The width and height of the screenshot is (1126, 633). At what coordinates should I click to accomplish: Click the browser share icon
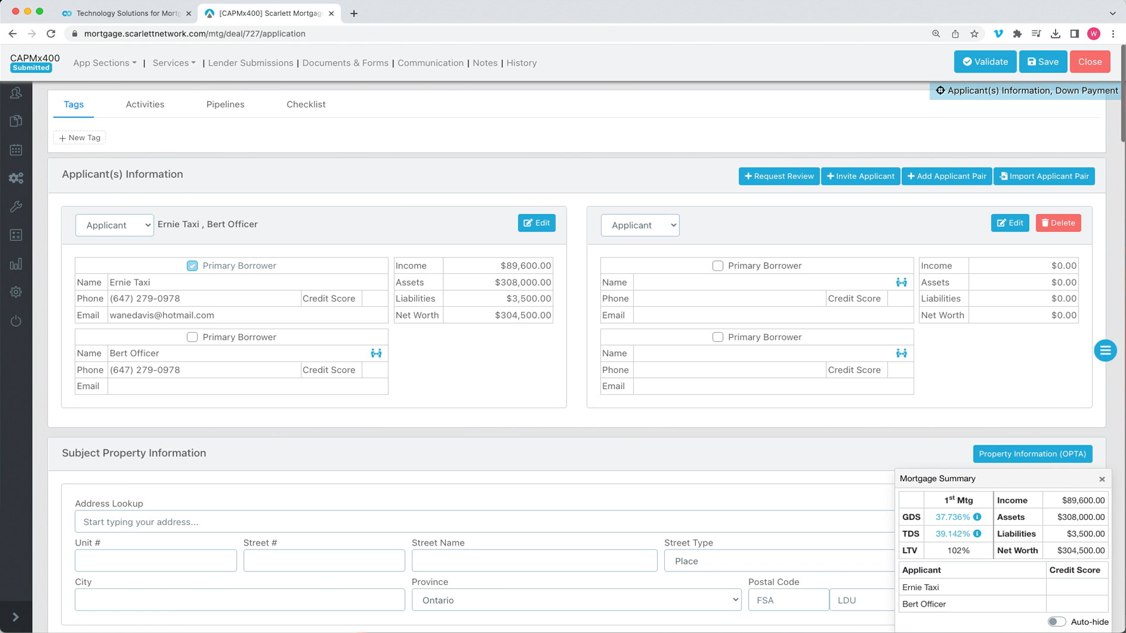(x=955, y=34)
